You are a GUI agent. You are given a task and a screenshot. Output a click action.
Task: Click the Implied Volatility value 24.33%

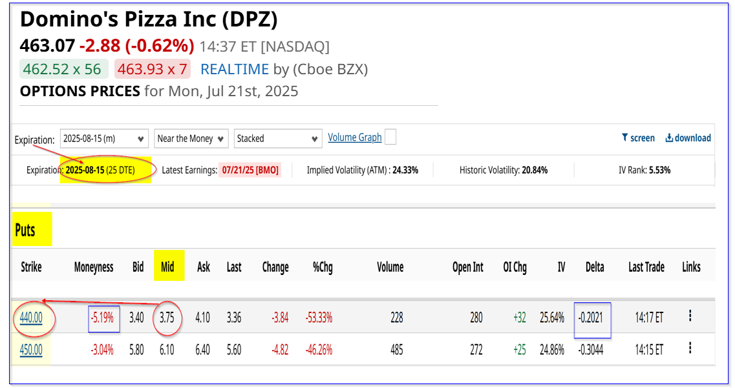405,170
